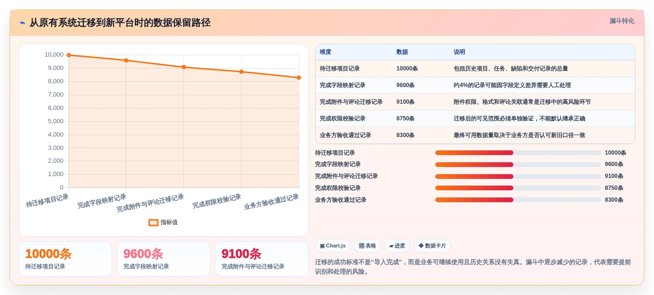
Task: Click the Chart.js tag chip
Action: pyautogui.click(x=333, y=246)
